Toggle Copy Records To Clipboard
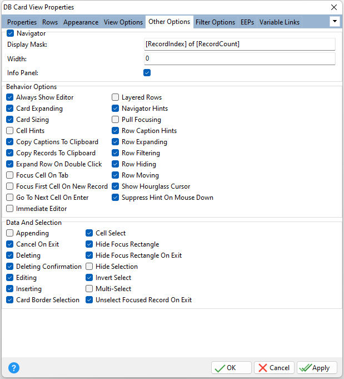 pos(9,152)
